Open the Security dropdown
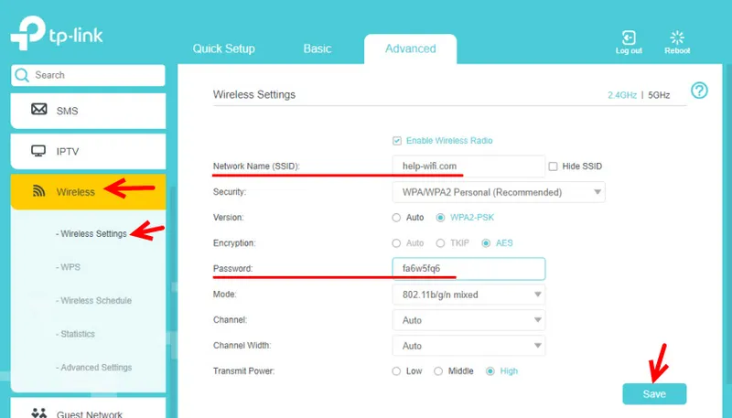This screenshot has height=418, width=732. pos(499,192)
